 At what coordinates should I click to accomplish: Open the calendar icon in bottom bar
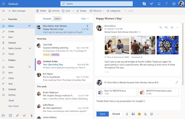[10, 115]
